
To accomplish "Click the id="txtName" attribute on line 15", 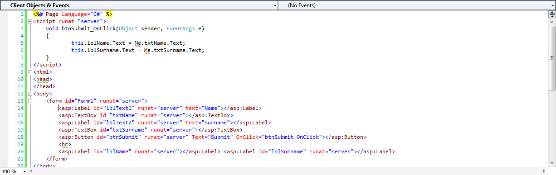I will [119, 115].
